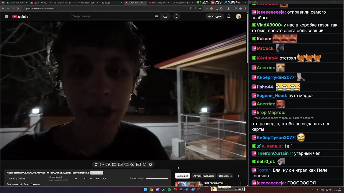Switch to Stream - Kick Dashboard tab
This screenshot has width=344, height=193.
click(x=16, y=3)
